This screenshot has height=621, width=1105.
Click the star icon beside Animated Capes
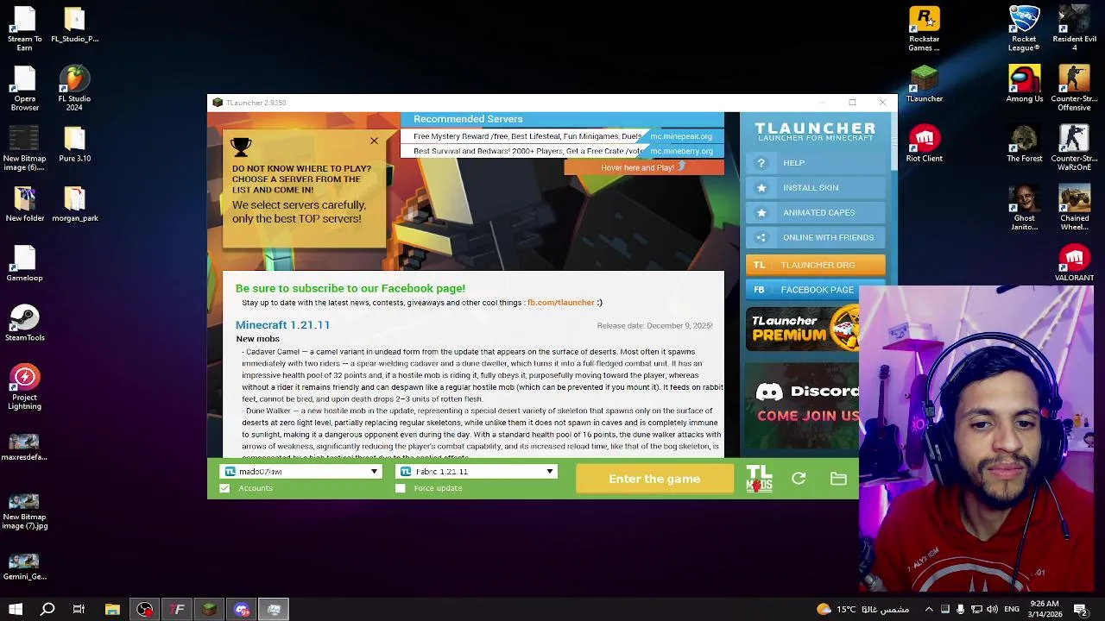(x=761, y=213)
